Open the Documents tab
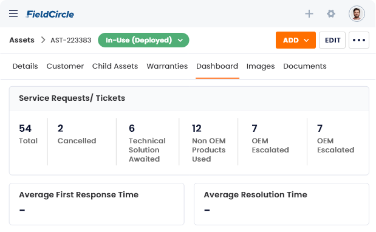This screenshot has width=376, height=232. coord(305,66)
